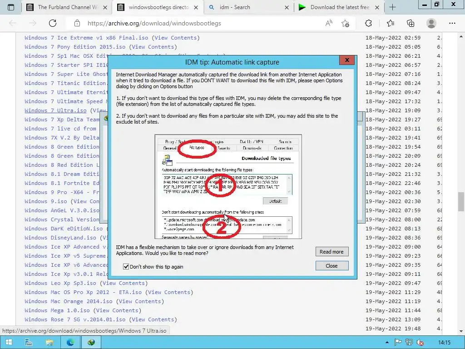
Task: Go back to the previous page
Action: [x=13, y=23]
